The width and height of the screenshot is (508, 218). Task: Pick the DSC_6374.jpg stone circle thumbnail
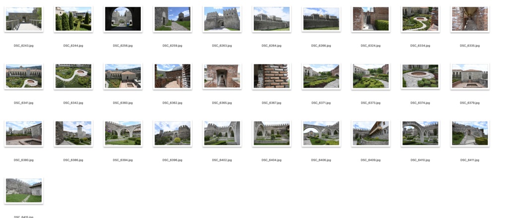pos(420,76)
